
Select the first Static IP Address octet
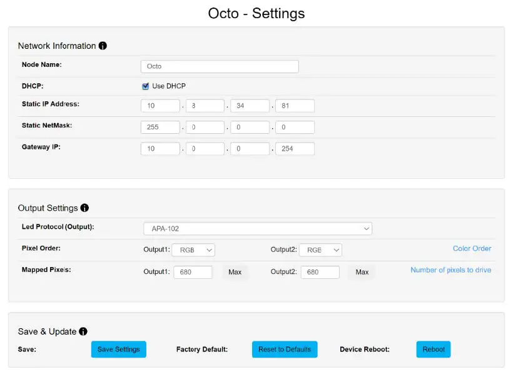tap(160, 106)
